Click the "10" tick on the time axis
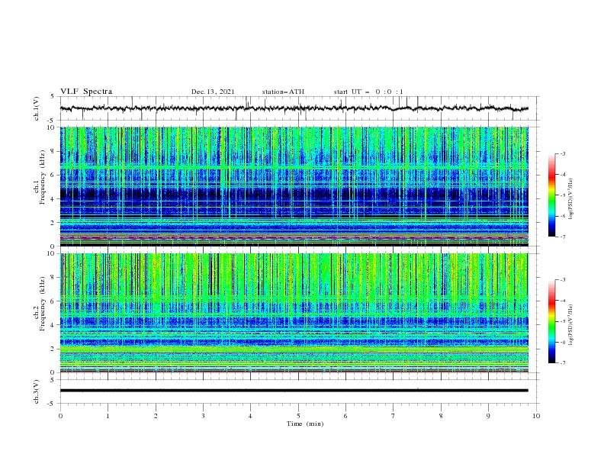This screenshot has width=604, height=467. pos(536,416)
